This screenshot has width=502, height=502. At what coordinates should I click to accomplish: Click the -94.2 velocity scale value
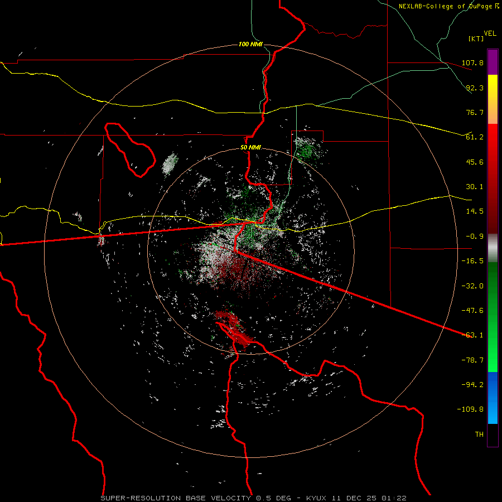pyautogui.click(x=472, y=385)
